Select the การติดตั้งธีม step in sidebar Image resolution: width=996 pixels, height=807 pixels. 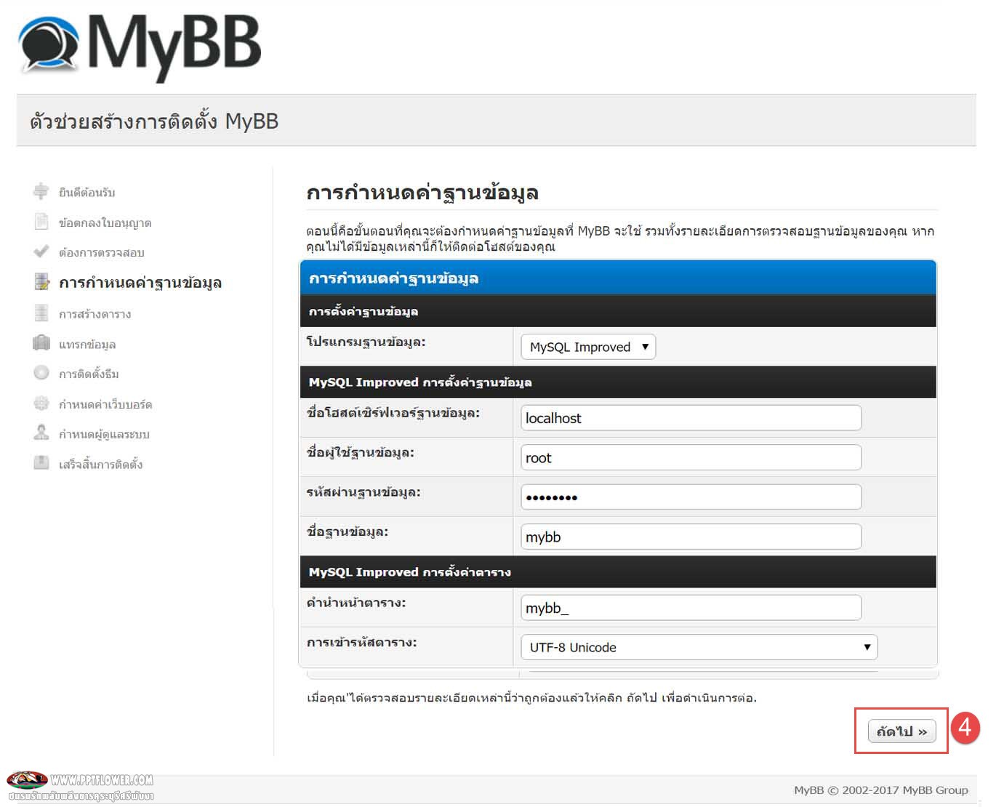coord(89,374)
